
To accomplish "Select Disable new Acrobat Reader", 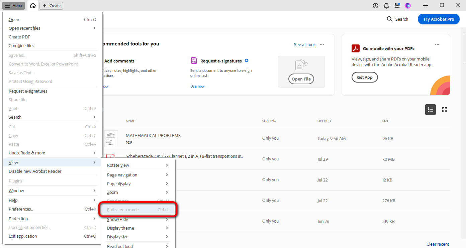I will (x=35, y=171).
